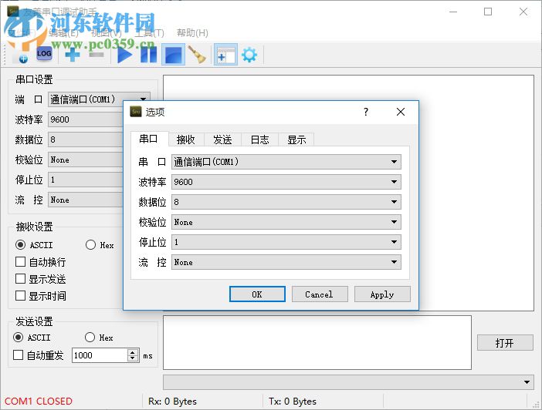Click the blue plus add icon
The image size is (542, 410).
coord(73,55)
